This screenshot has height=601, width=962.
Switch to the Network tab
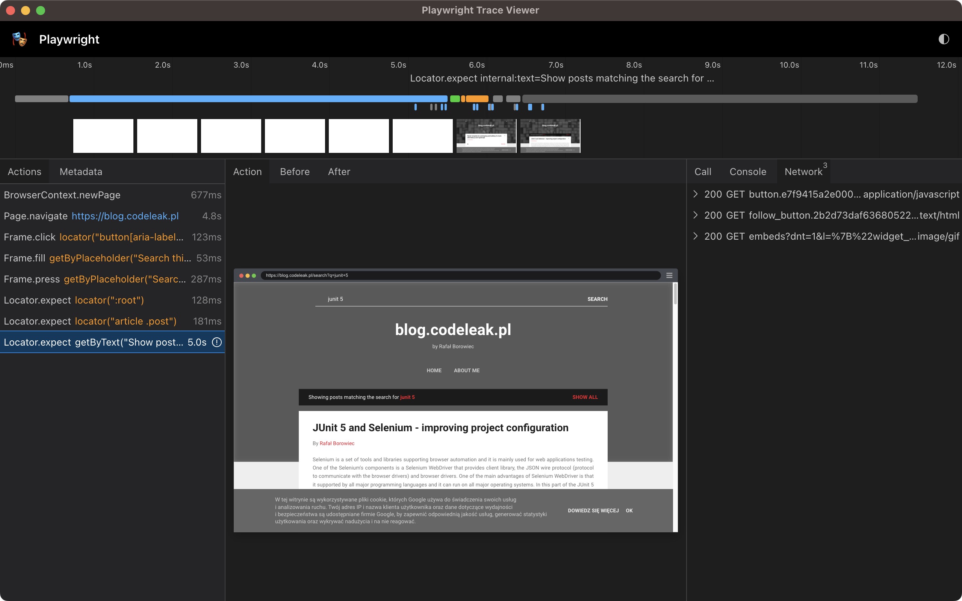click(804, 172)
